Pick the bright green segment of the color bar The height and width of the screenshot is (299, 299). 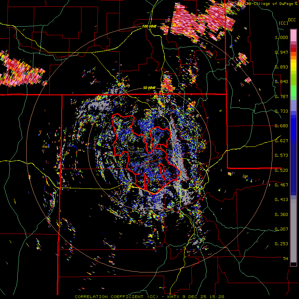(293, 91)
